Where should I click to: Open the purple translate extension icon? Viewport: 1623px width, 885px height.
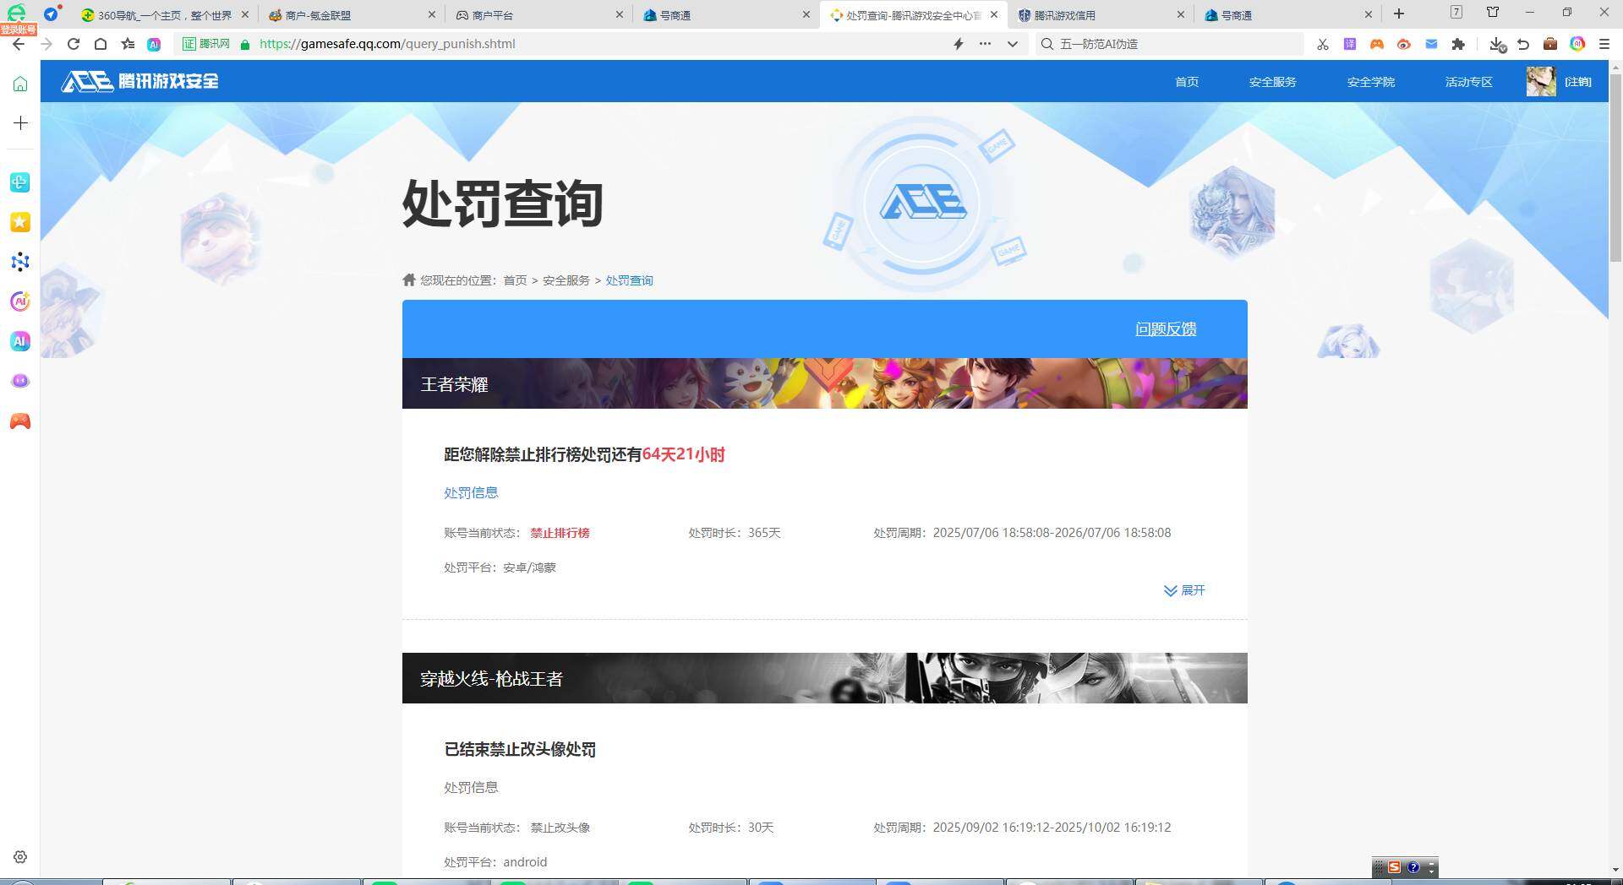point(1350,44)
